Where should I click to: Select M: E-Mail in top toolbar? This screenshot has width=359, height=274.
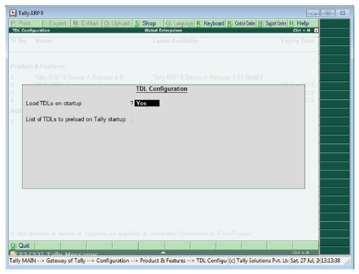pos(86,23)
